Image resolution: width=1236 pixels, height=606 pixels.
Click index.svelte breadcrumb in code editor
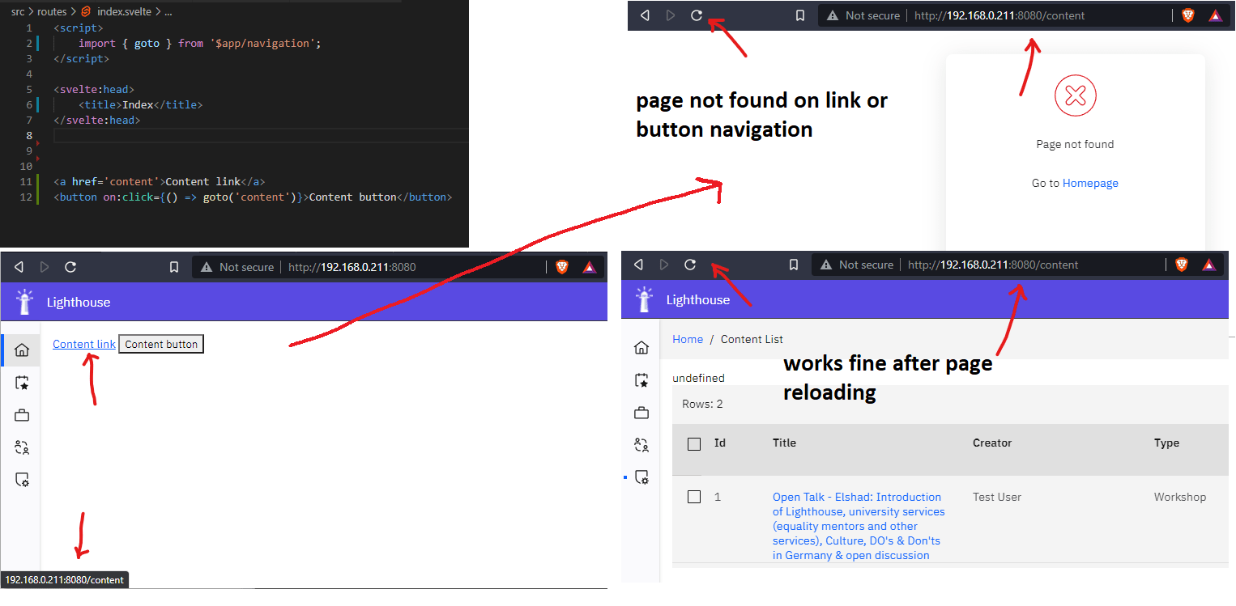(123, 12)
